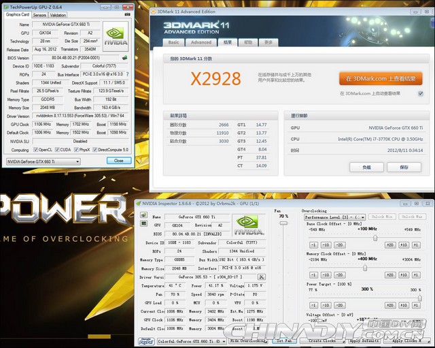The width and height of the screenshot is (435, 348).
Task: Click the Set Fan button
Action: tap(284, 341)
